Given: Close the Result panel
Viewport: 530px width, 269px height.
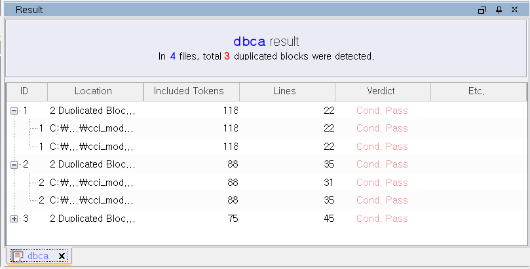Looking at the screenshot, I should (x=514, y=9).
